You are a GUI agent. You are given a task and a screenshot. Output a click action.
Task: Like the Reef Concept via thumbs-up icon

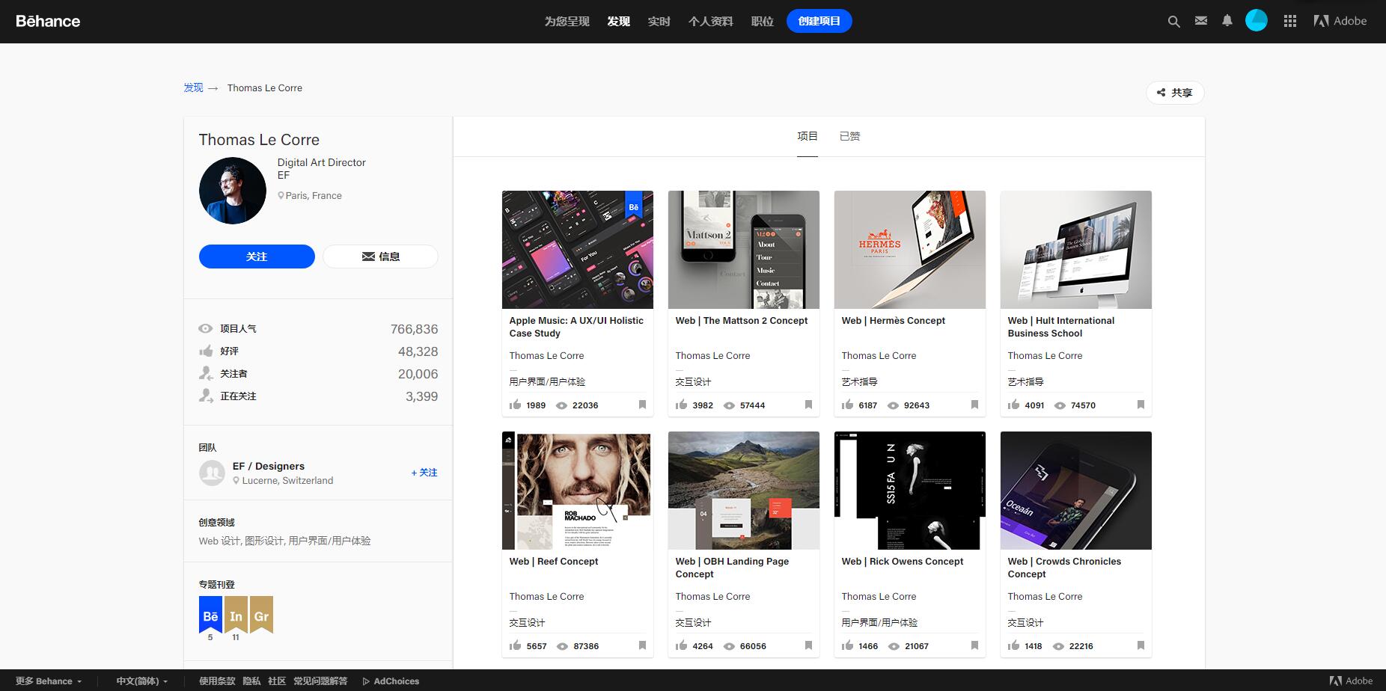coord(516,645)
